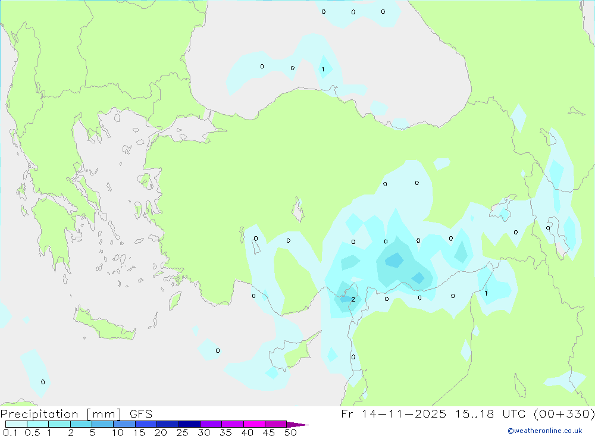Pick the 15–20 mm legend color swatch
This screenshot has width=595, height=436.
[x=146, y=424]
